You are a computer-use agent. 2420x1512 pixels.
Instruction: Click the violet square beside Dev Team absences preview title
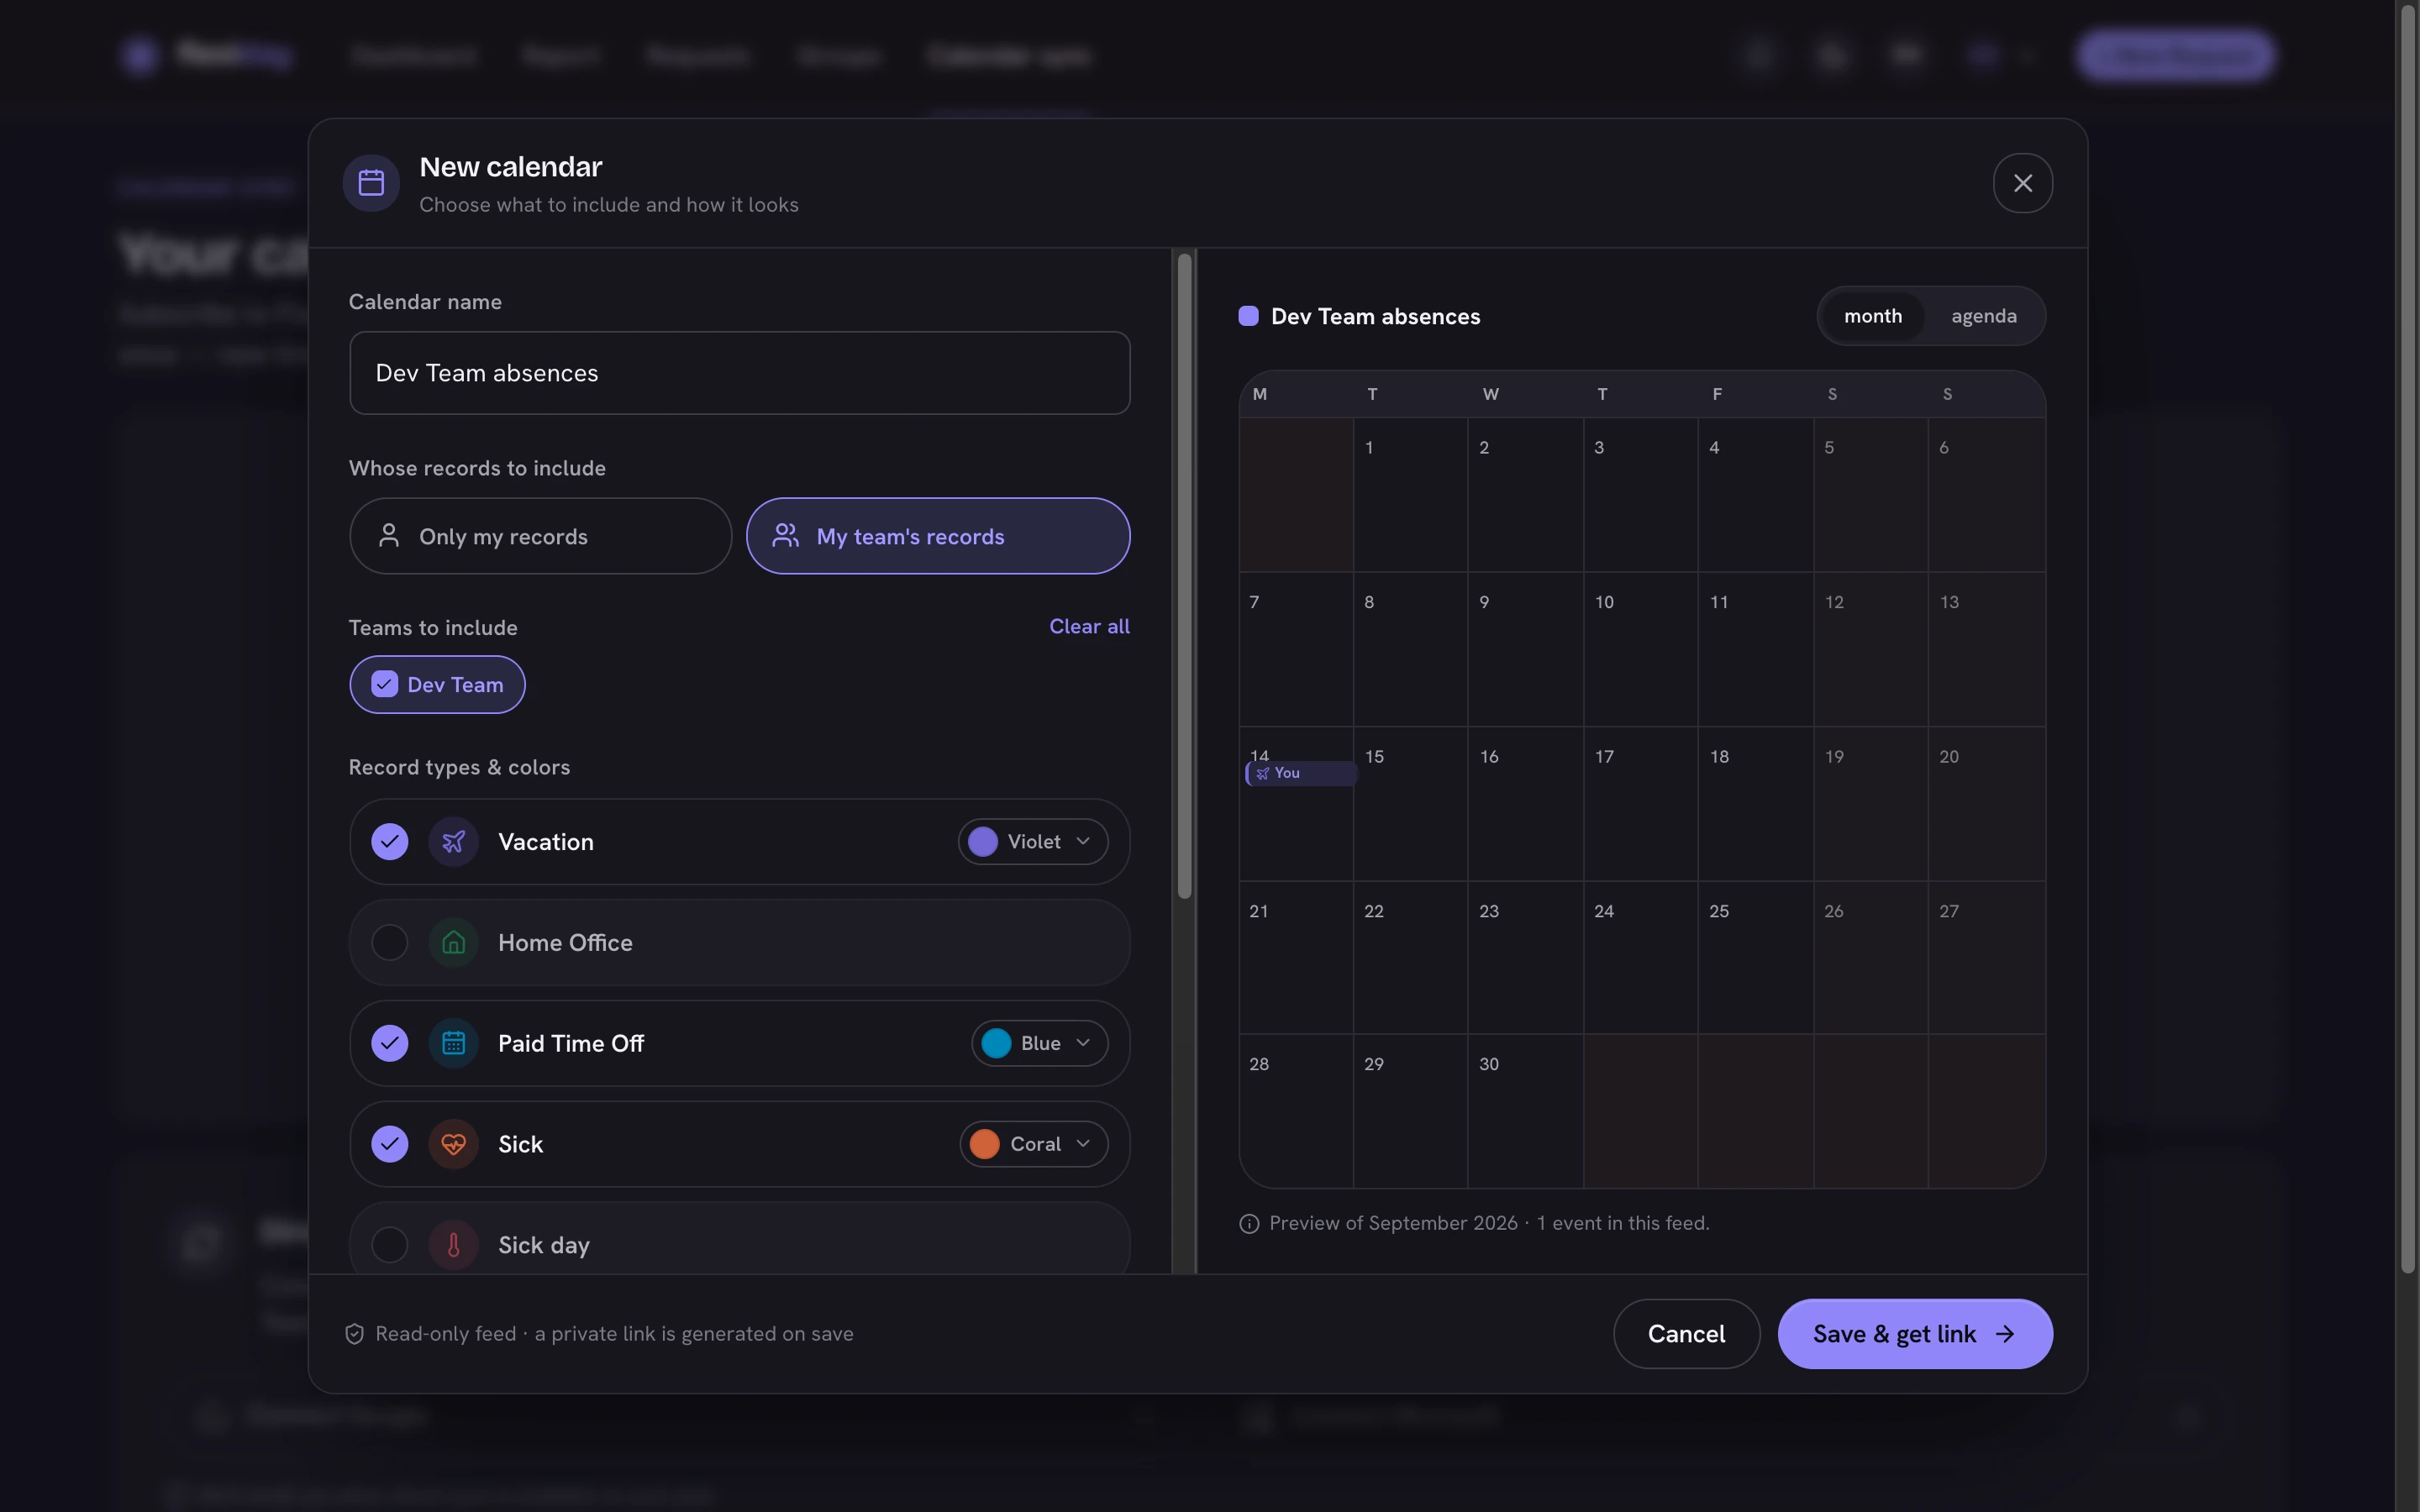click(x=1248, y=316)
